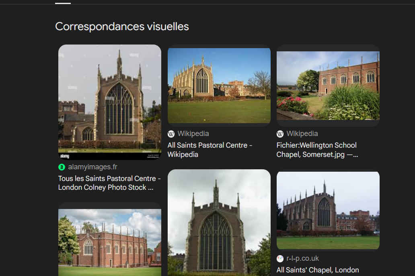This screenshot has width=415, height=276.
Task: Click the alamyimages.fr source label
Action: tap(93, 167)
